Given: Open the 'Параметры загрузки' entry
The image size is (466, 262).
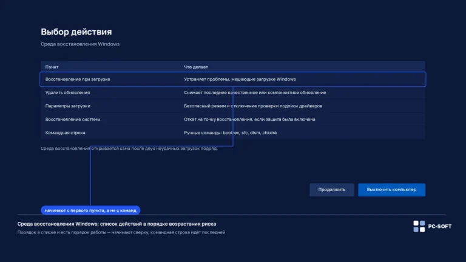Looking at the screenshot, I should tap(233, 106).
